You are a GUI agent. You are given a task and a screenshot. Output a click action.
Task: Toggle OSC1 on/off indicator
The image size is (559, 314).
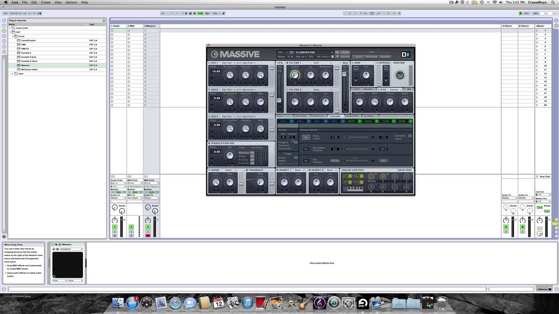click(210, 63)
